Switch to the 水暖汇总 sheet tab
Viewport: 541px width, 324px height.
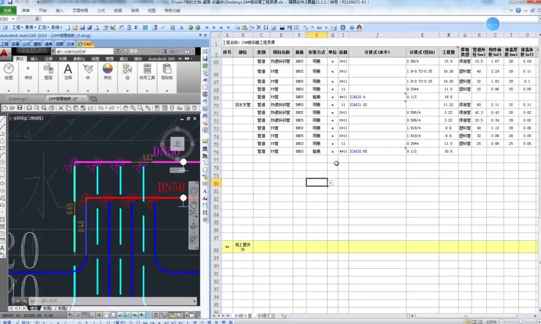click(267, 316)
